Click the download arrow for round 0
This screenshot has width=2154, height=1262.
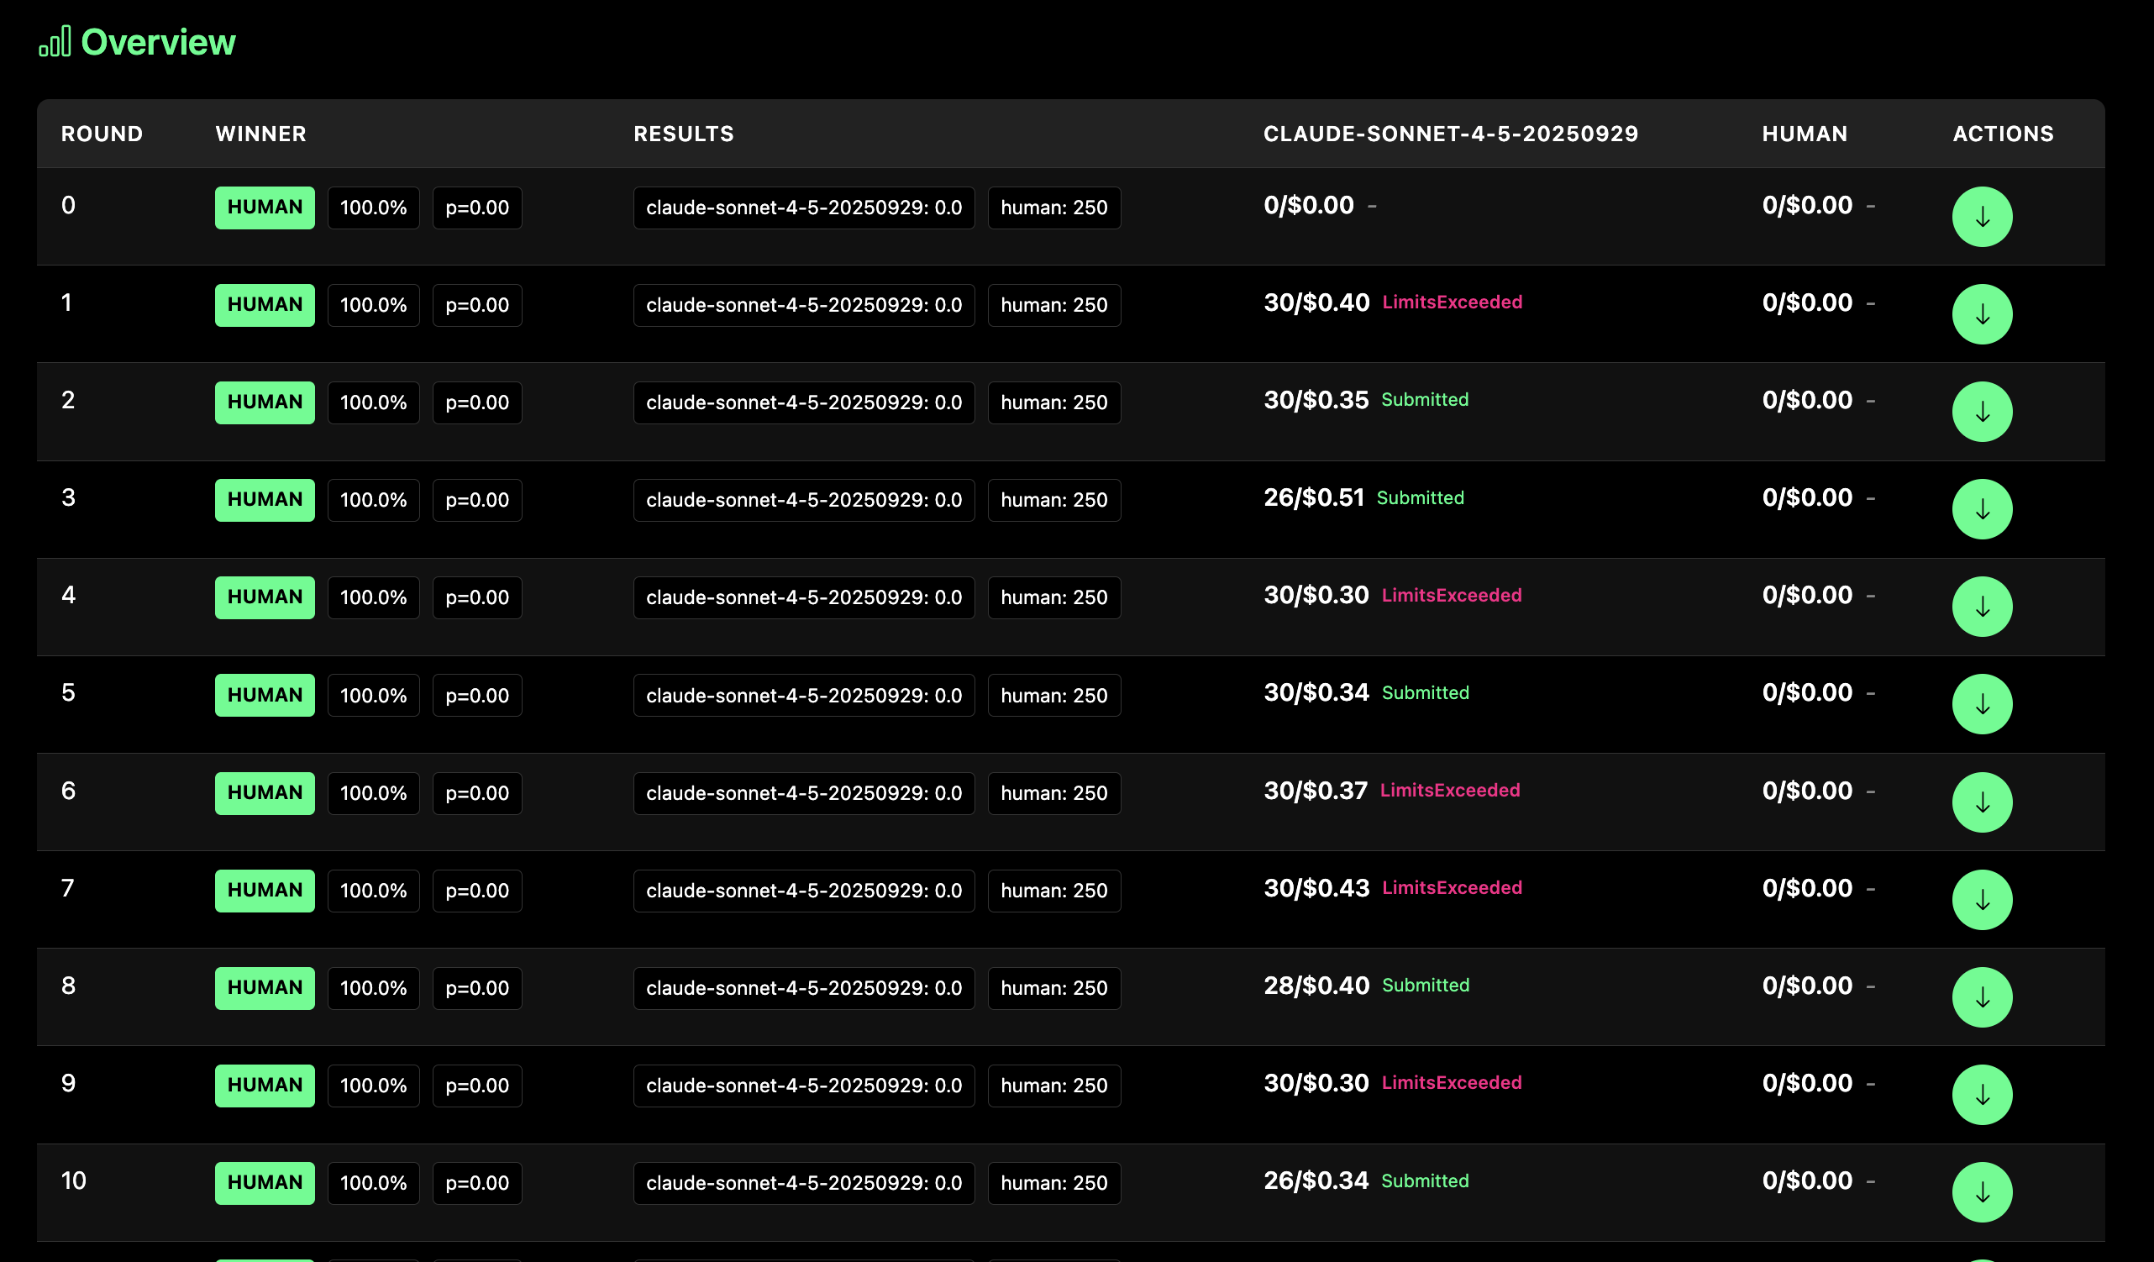[1981, 217]
